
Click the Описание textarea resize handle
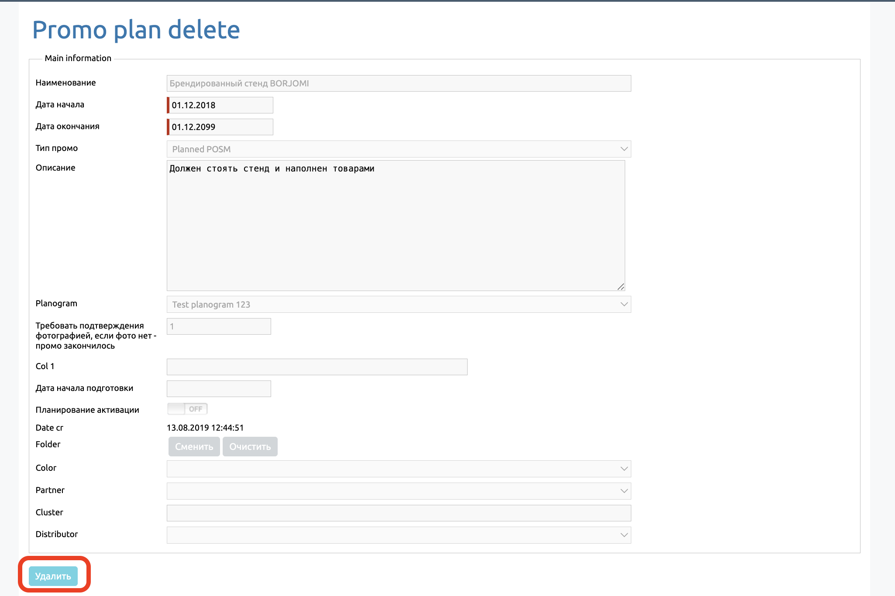coord(621,287)
